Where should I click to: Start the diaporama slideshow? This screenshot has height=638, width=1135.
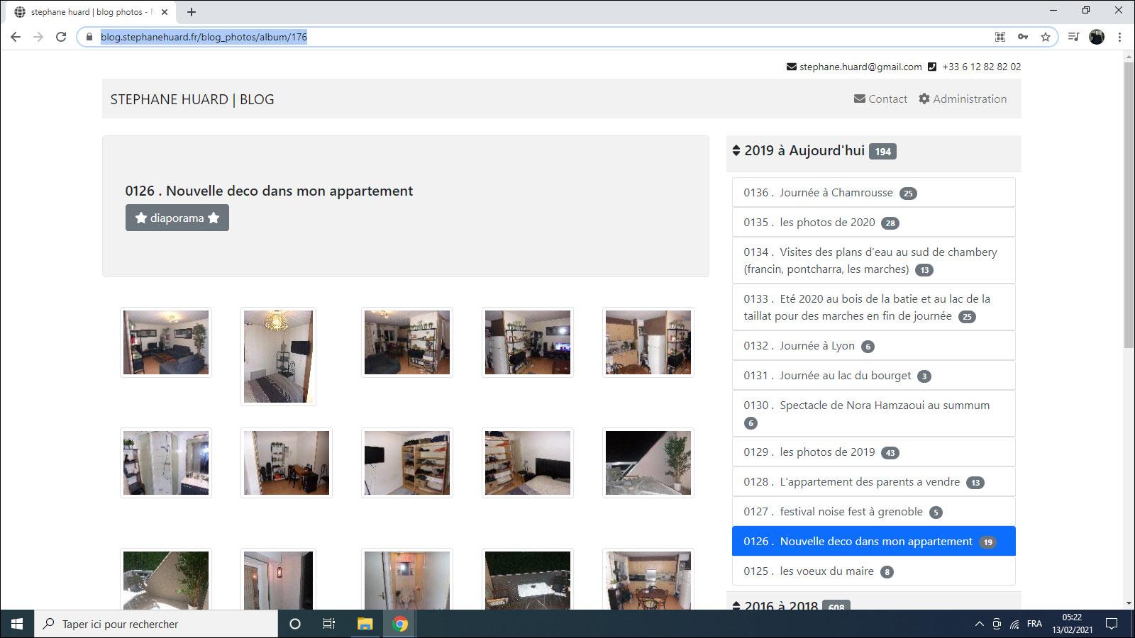[x=177, y=218]
